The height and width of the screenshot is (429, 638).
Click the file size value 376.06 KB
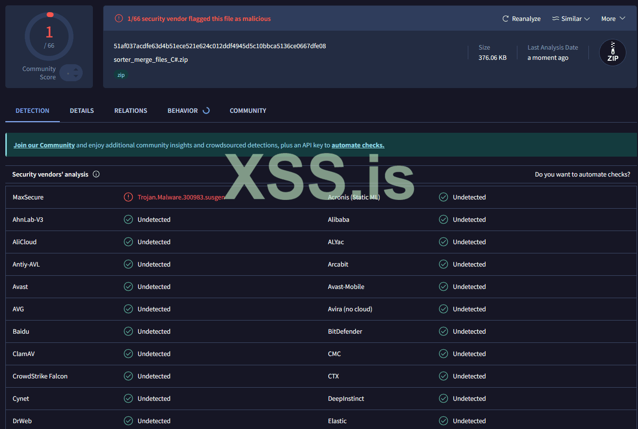click(493, 57)
